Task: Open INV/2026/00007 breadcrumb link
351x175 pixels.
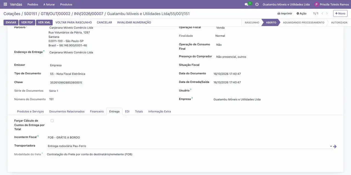Action: tap(89, 14)
